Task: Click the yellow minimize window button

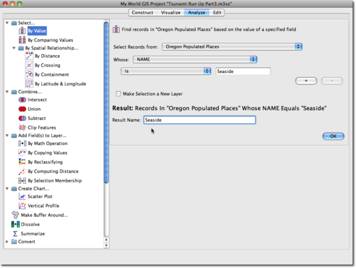Action: [x=12, y=4]
